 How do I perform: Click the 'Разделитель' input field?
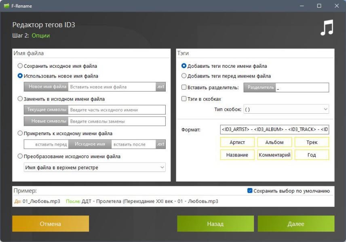tap(302, 88)
